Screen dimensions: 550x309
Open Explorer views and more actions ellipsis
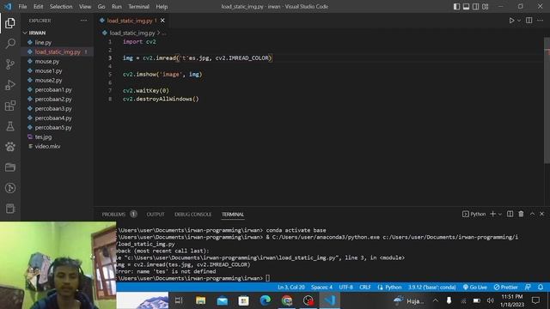click(x=83, y=21)
